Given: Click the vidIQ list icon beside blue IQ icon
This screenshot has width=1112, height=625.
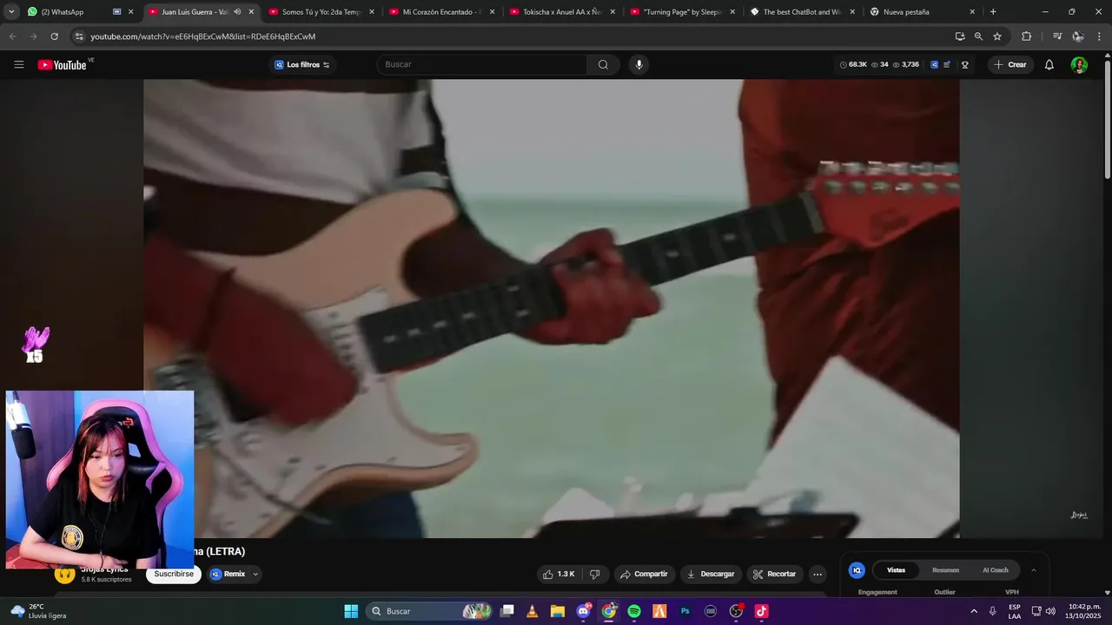Looking at the screenshot, I should (x=947, y=65).
